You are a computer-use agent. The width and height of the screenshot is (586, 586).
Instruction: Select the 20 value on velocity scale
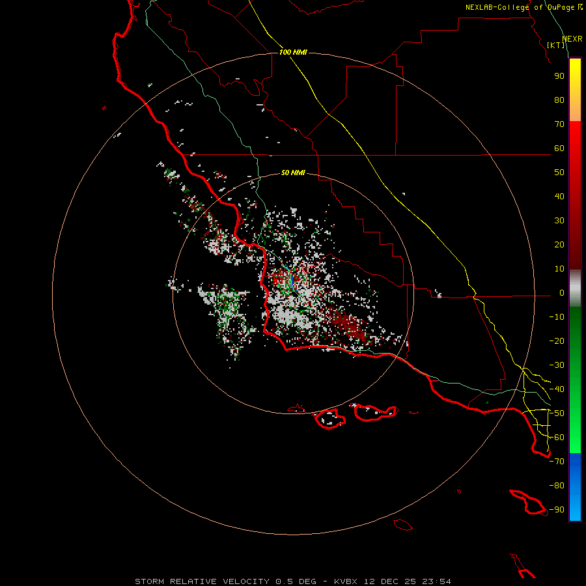pos(559,244)
